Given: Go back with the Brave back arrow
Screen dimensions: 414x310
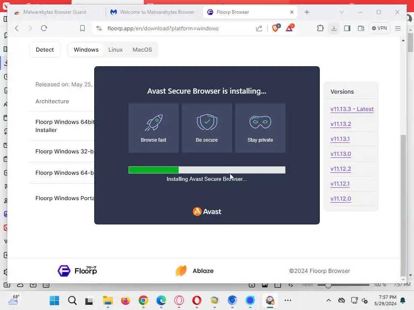Looking at the screenshot, I should [17, 29].
